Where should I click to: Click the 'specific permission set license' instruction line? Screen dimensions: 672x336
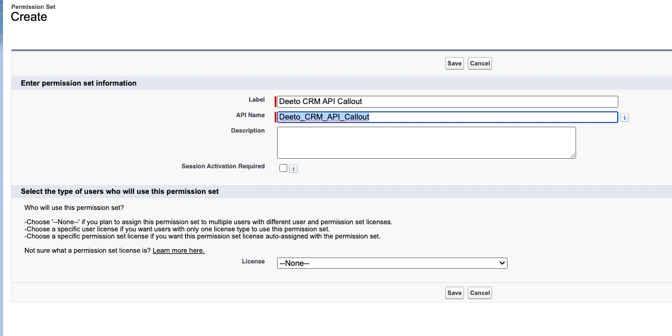(x=203, y=236)
